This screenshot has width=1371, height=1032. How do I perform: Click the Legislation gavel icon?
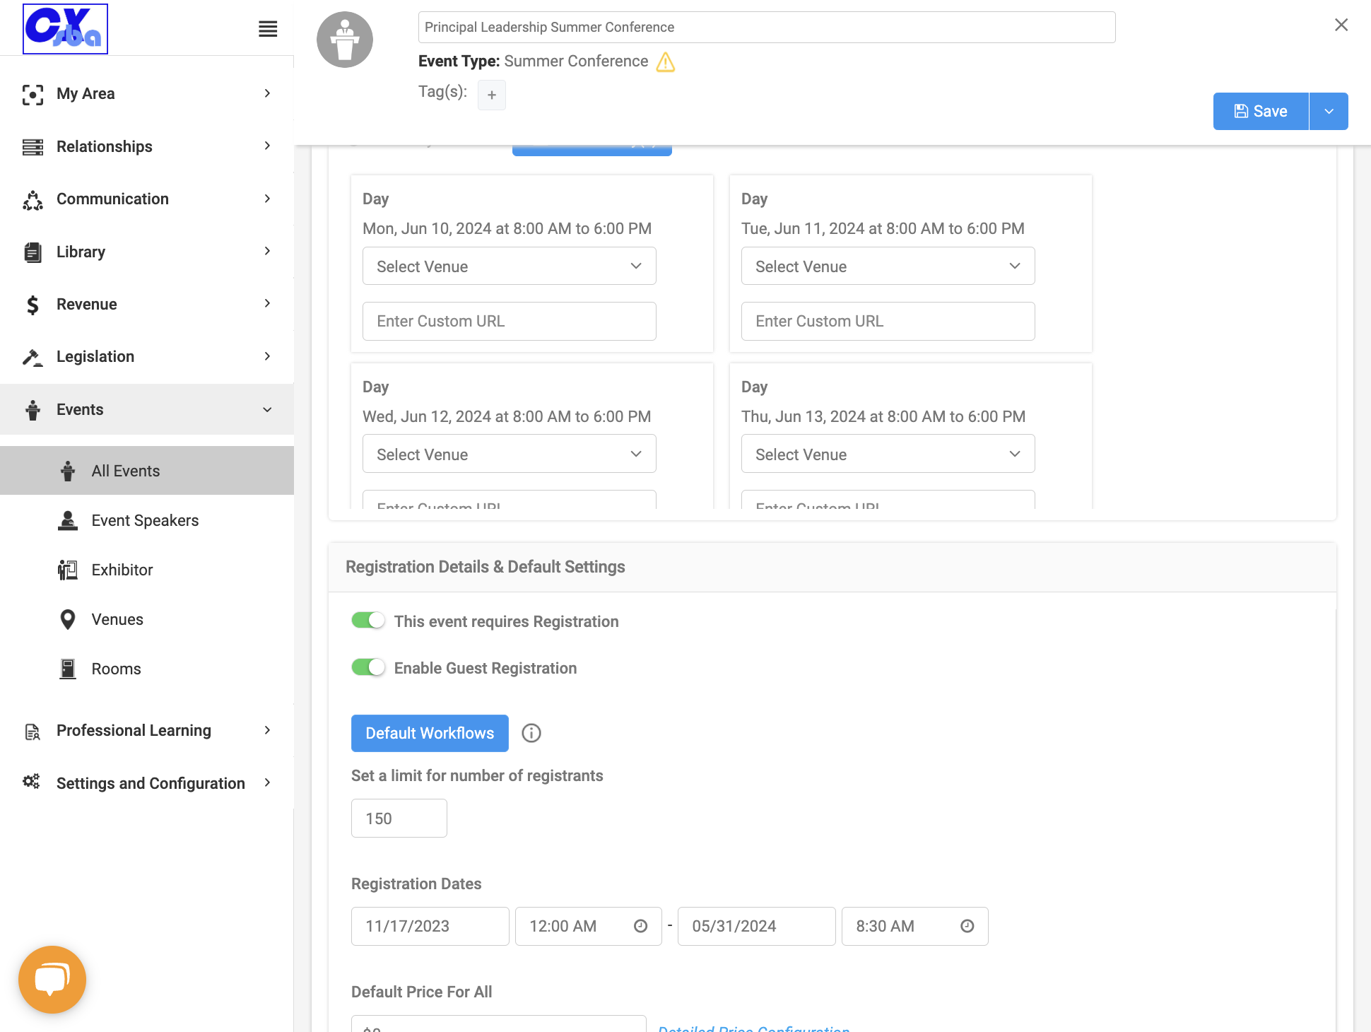coord(33,358)
